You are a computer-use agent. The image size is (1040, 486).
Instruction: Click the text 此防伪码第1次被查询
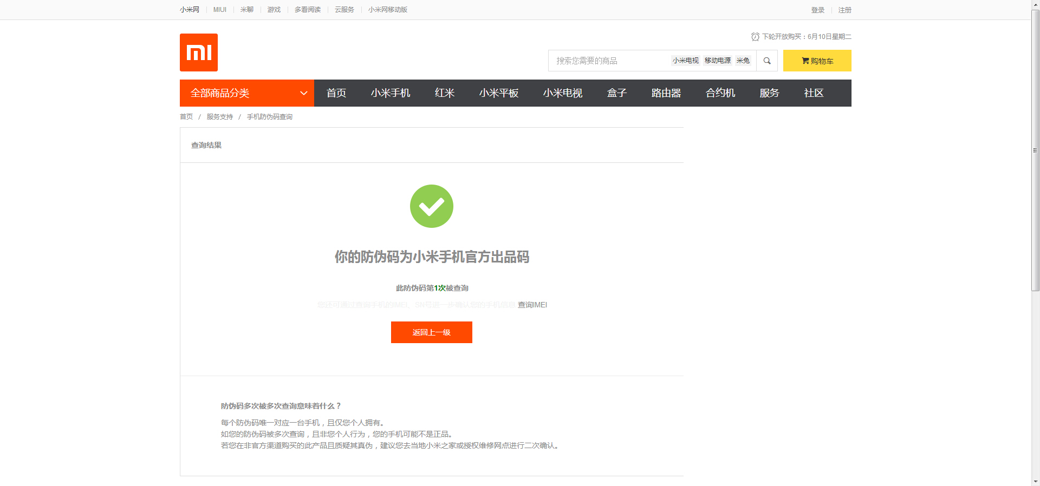point(432,288)
